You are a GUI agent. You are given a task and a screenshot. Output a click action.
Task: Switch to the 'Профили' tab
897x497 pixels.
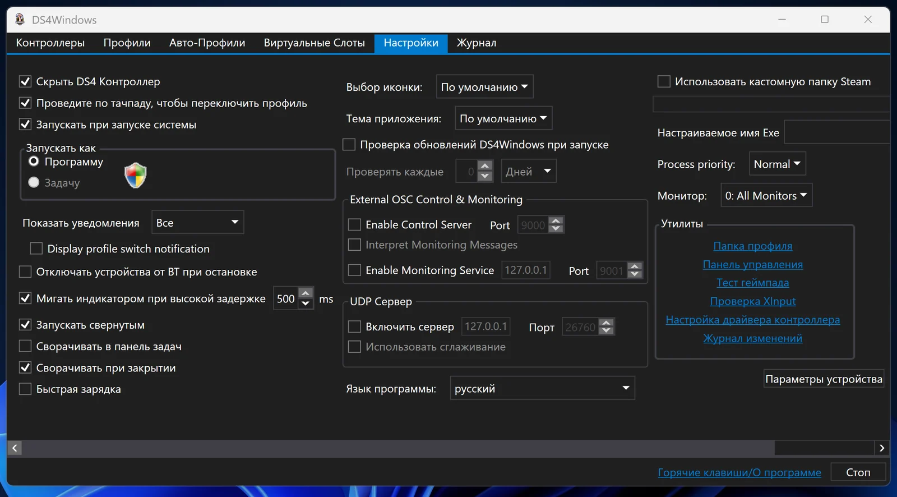(127, 43)
